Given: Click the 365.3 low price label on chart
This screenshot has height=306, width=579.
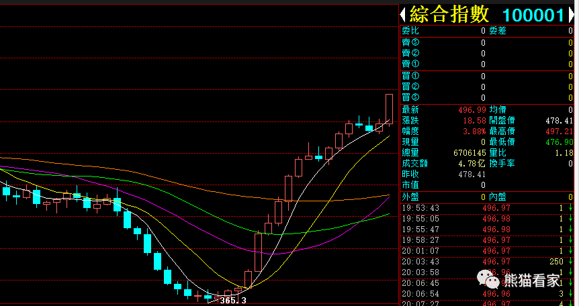Looking at the screenshot, I should coord(233,301).
